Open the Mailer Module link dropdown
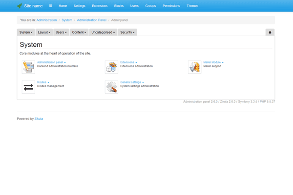The width and height of the screenshot is (293, 195). point(213,62)
